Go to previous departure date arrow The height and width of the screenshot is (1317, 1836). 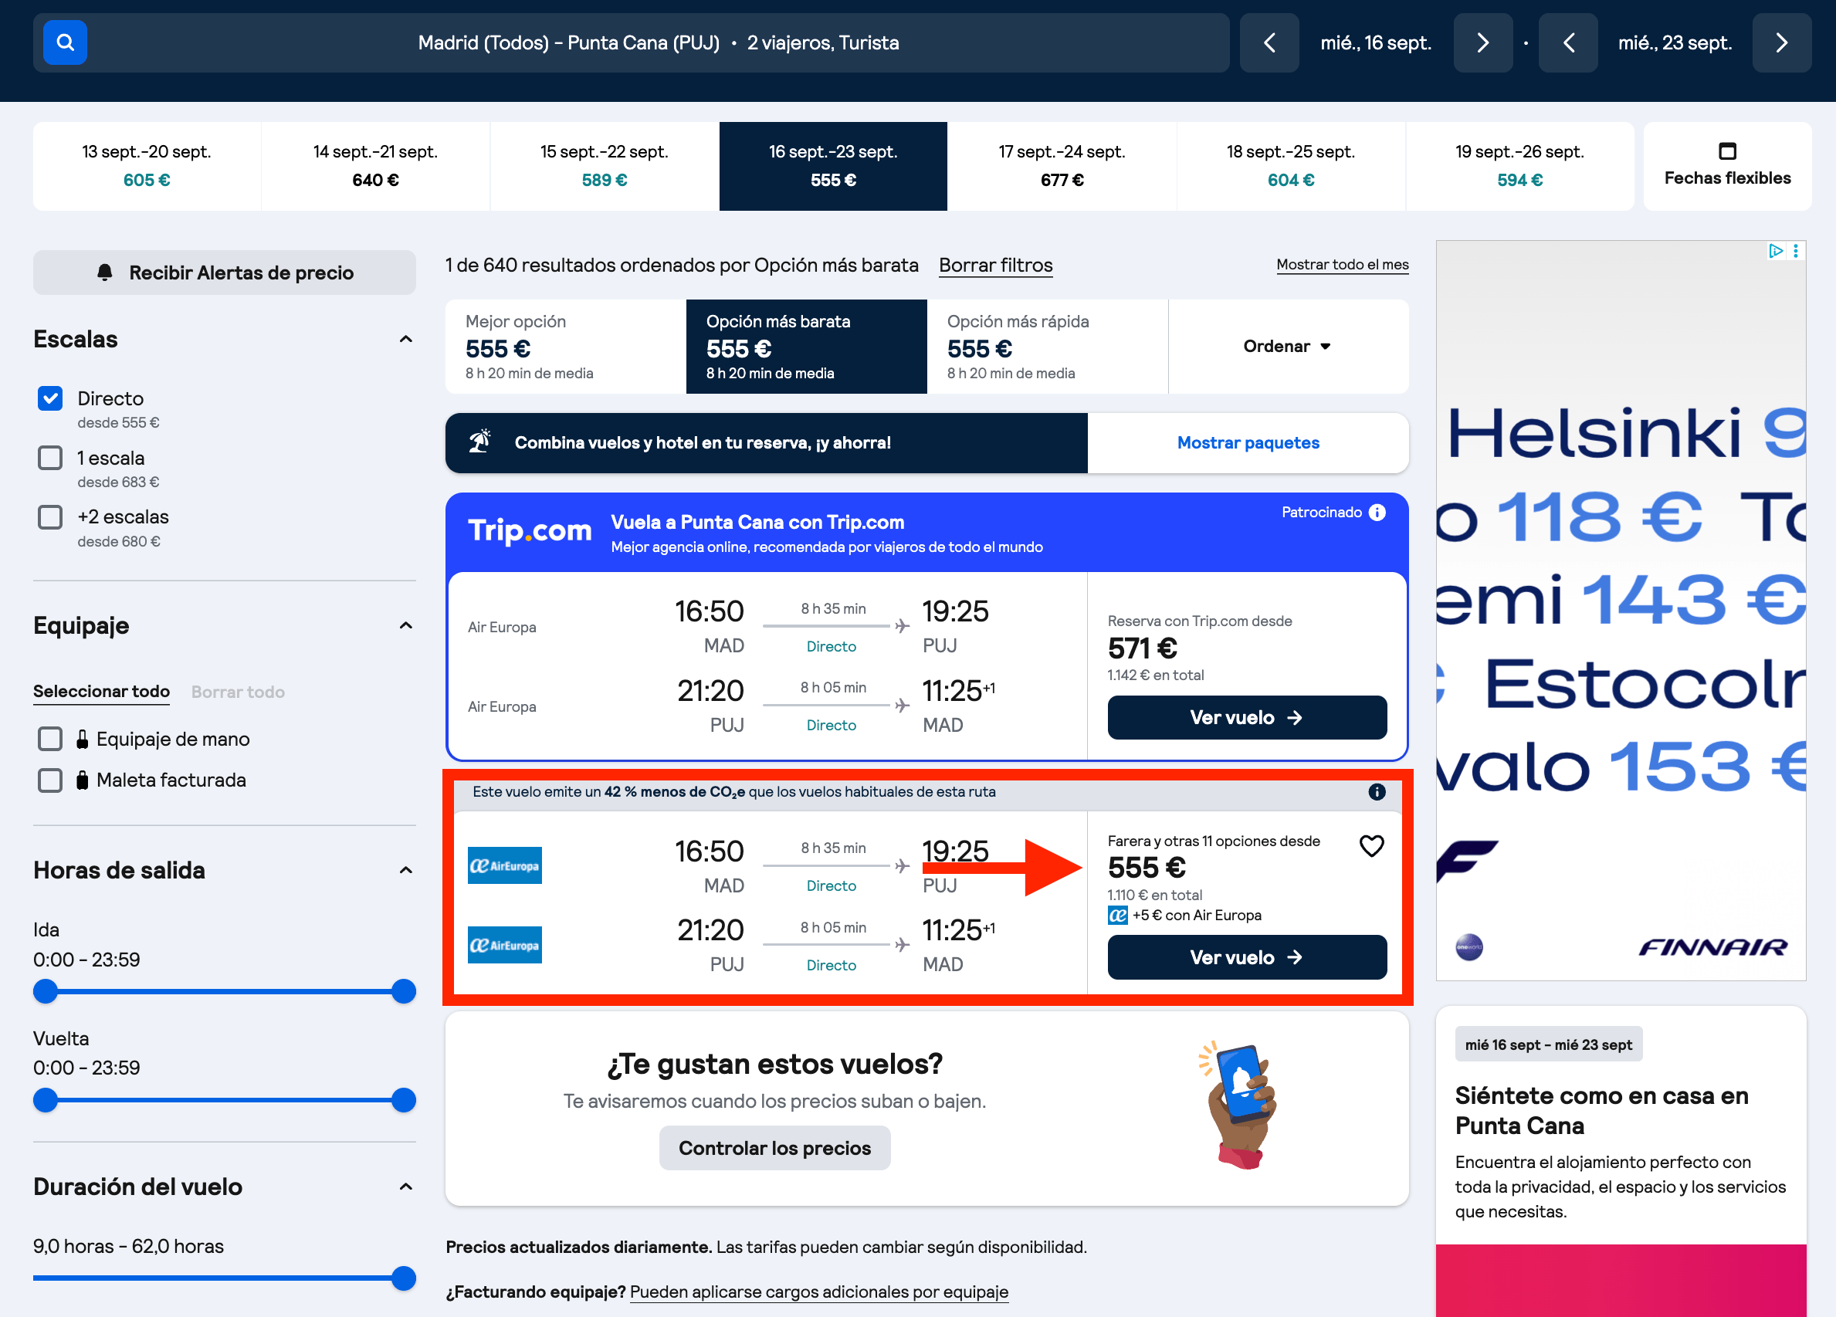[1269, 42]
